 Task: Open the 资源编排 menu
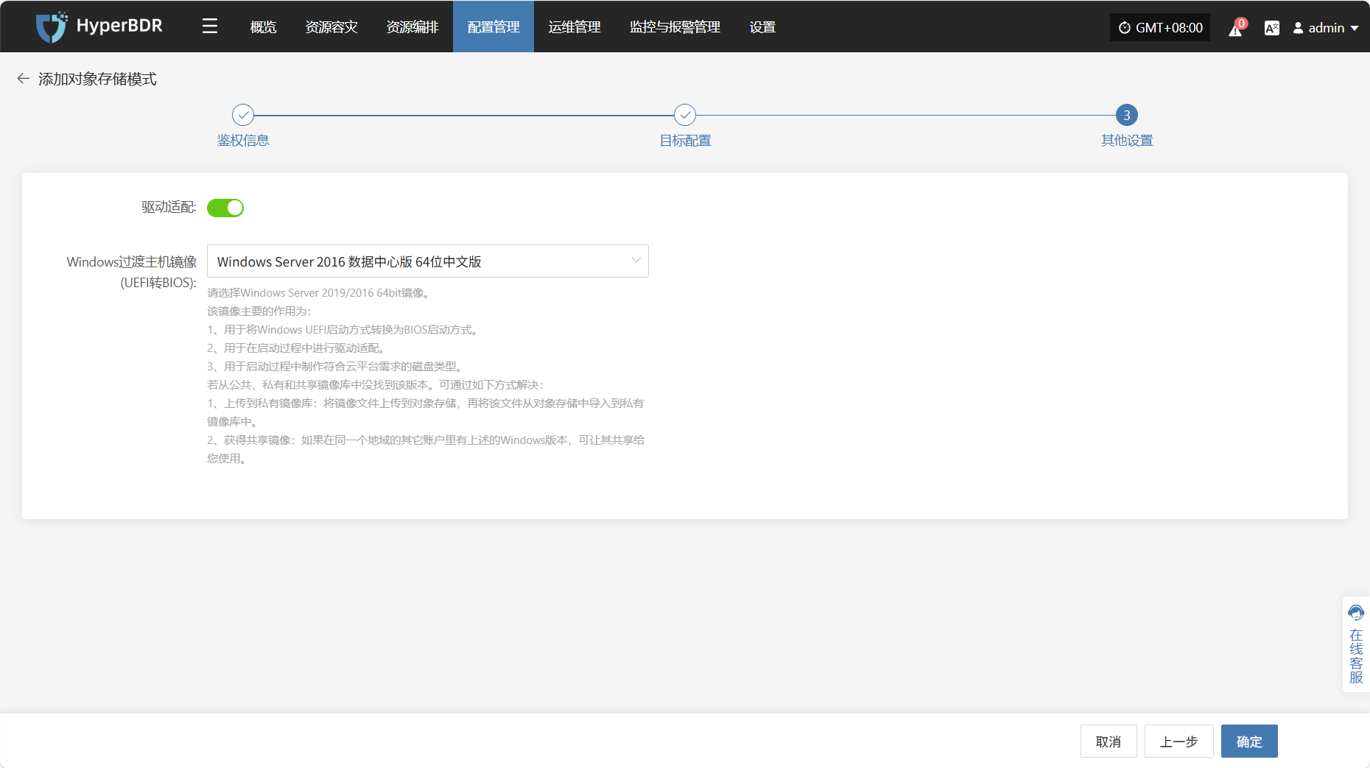tap(412, 27)
